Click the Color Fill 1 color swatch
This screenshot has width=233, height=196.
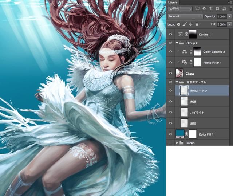point(180,134)
